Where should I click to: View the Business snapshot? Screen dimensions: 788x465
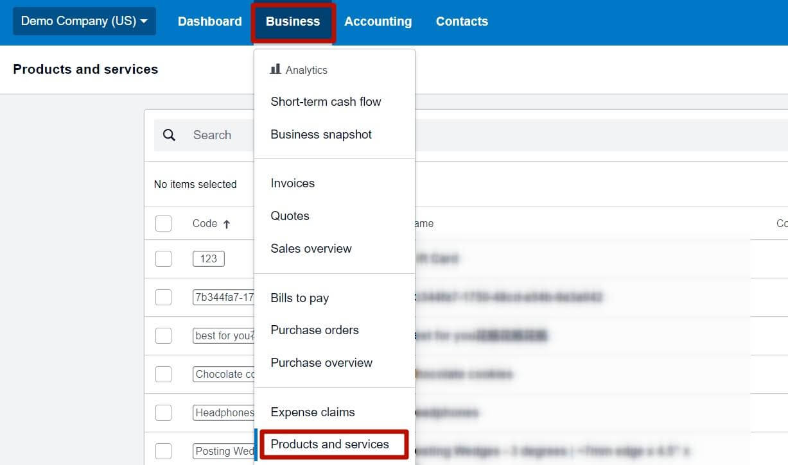[x=321, y=134]
